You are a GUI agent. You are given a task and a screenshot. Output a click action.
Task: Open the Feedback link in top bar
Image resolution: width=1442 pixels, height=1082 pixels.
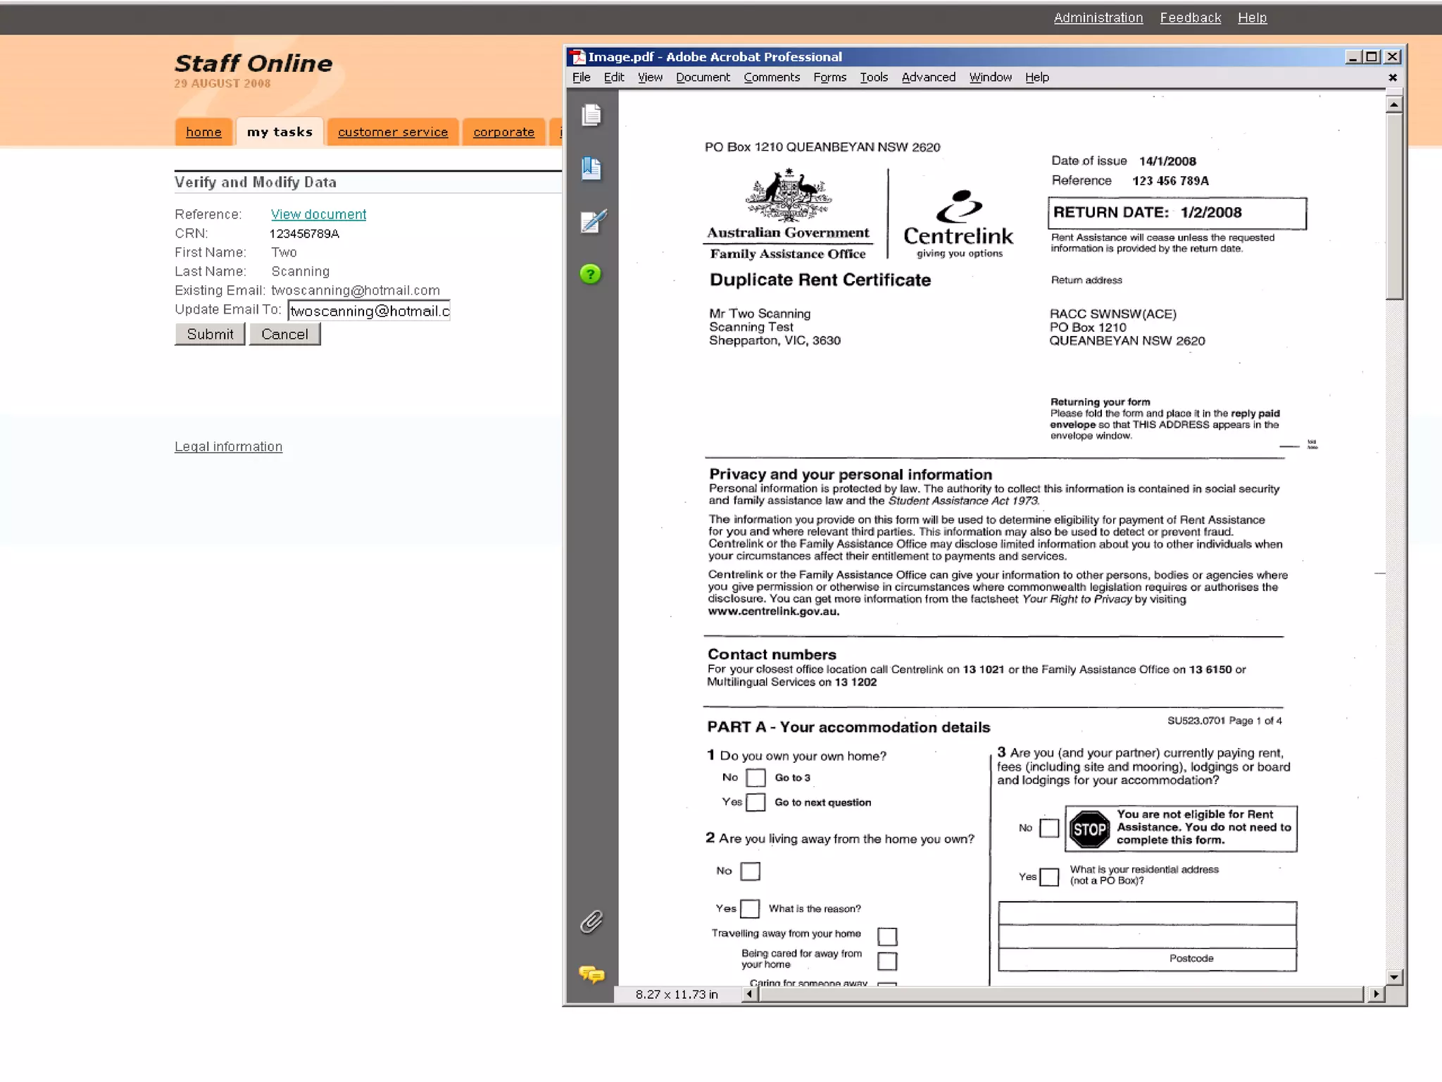1191,18
